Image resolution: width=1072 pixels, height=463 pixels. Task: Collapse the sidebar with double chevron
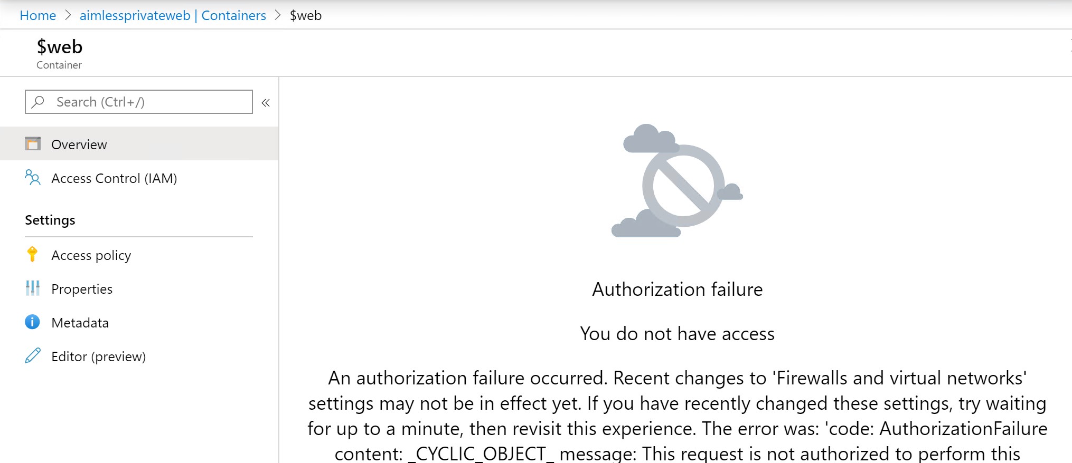266,103
